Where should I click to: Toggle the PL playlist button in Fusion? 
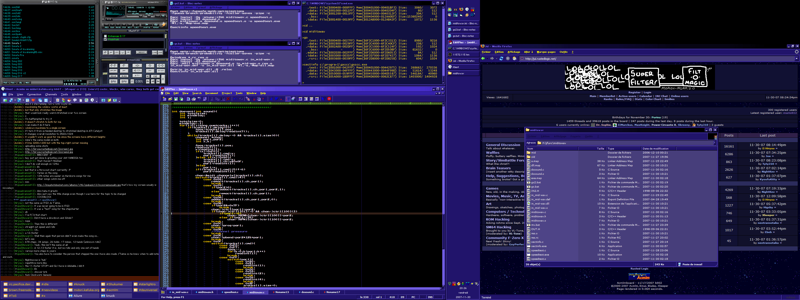pyautogui.click(x=163, y=16)
